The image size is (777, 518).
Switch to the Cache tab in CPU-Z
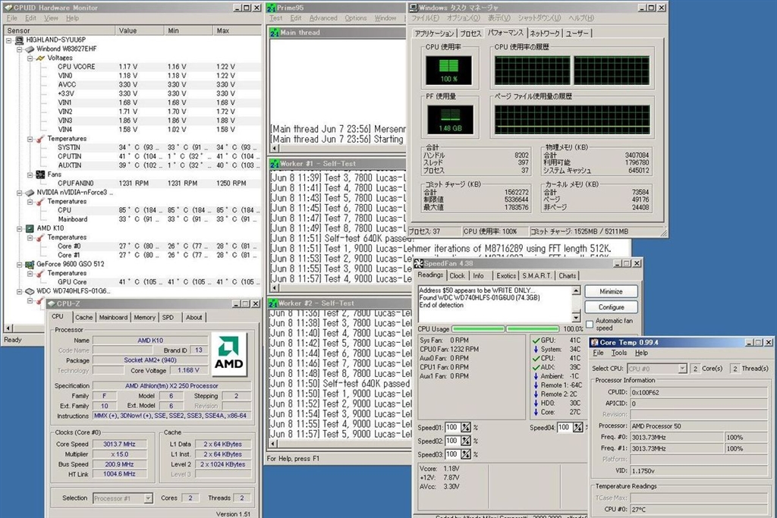coord(83,318)
